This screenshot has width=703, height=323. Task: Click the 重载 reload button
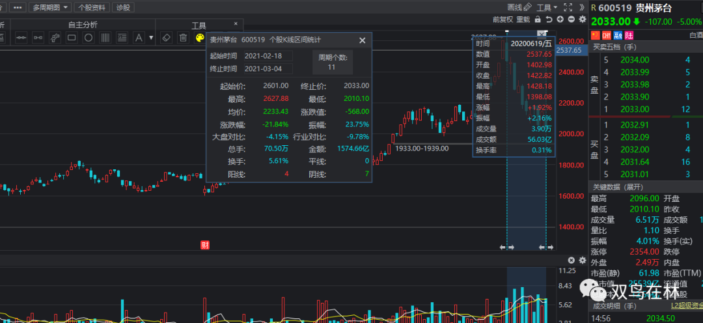[523, 20]
